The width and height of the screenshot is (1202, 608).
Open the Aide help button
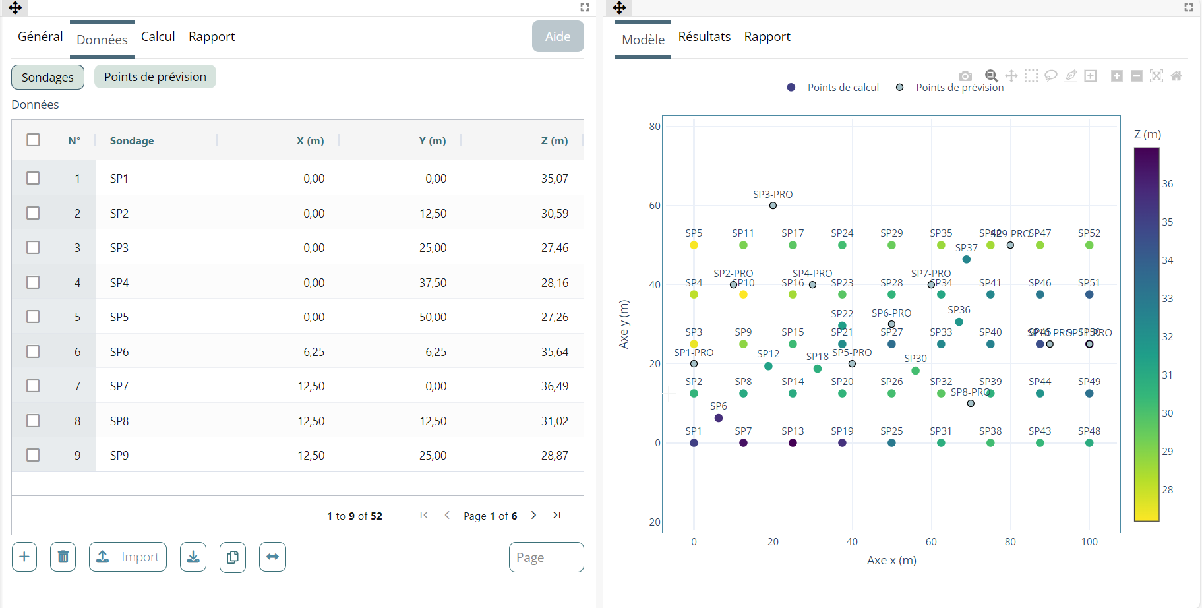(x=558, y=36)
